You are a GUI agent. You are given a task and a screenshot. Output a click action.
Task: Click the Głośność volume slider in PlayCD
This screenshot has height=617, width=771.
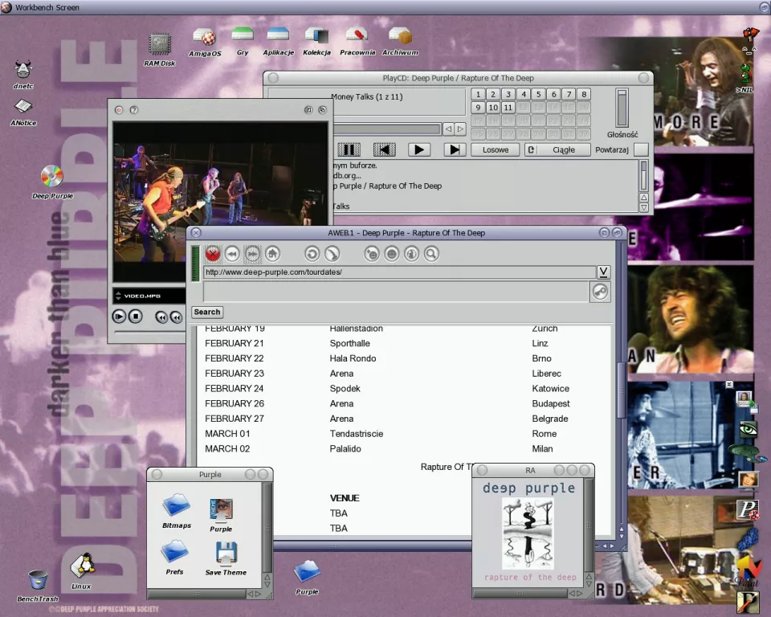622,107
